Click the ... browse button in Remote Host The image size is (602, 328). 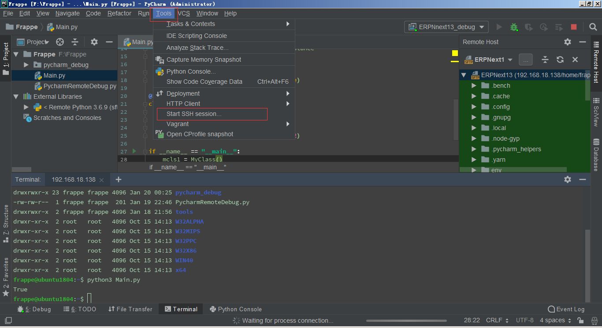tap(526, 60)
